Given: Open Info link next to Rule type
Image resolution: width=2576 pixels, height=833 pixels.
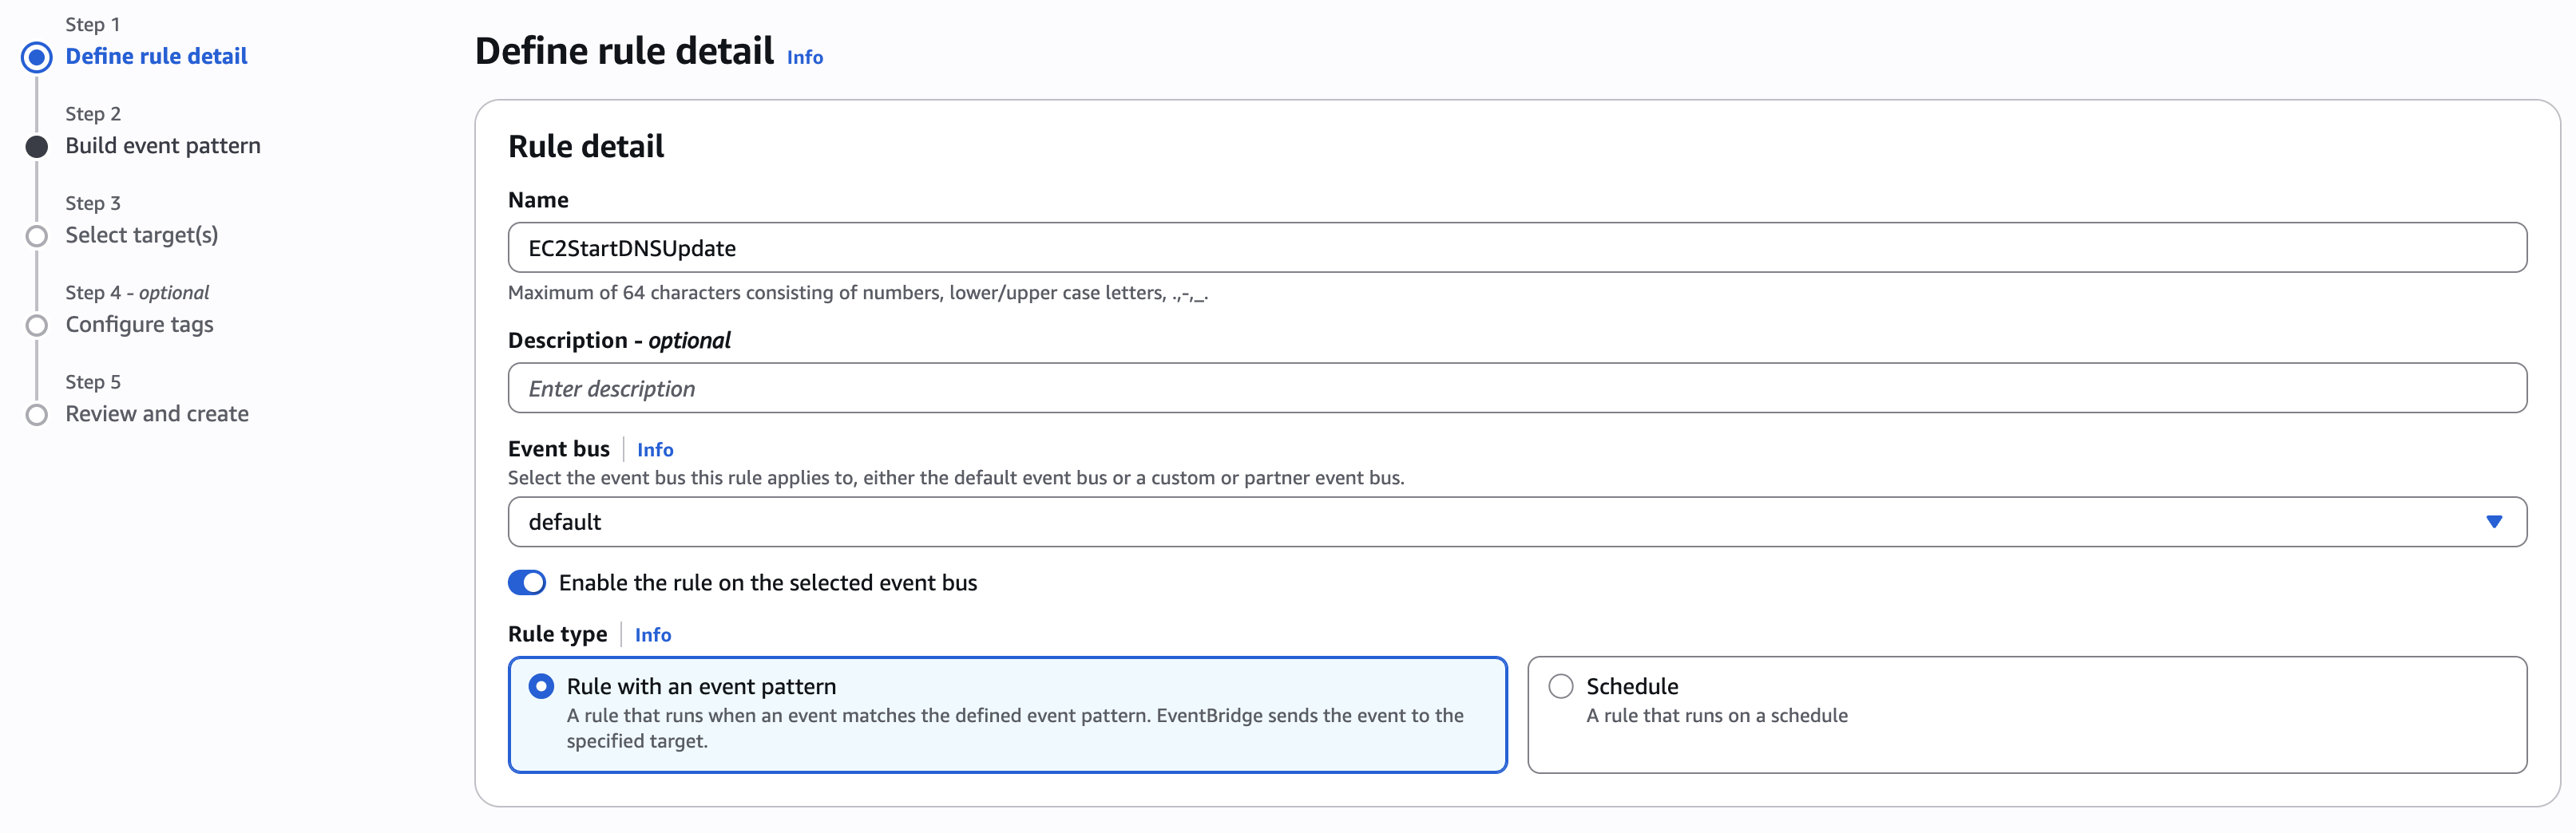Looking at the screenshot, I should [653, 634].
